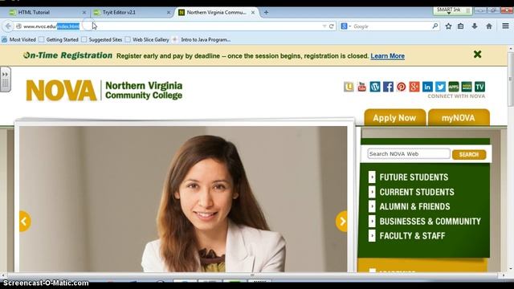514x289 pixels.
Task: Open the Firefox hamburger menu
Action: pos(505,26)
